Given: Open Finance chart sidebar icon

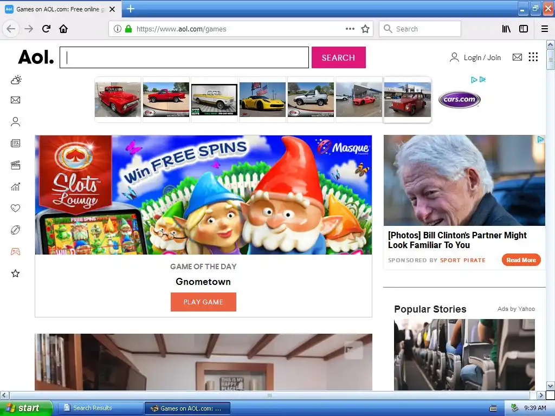Looking at the screenshot, I should tap(15, 187).
